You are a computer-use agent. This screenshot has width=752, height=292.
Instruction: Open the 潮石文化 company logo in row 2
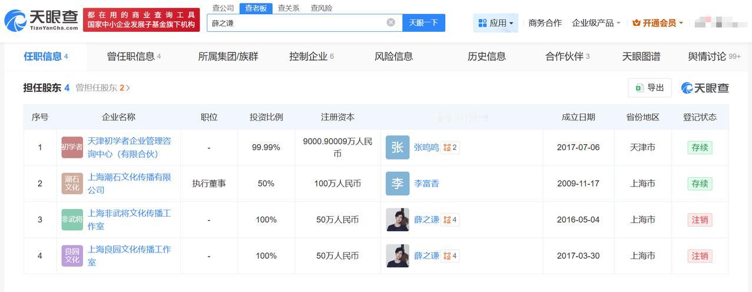click(x=72, y=184)
